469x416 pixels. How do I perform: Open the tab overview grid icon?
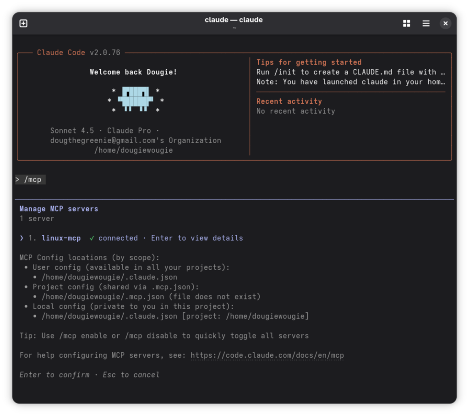(x=406, y=23)
